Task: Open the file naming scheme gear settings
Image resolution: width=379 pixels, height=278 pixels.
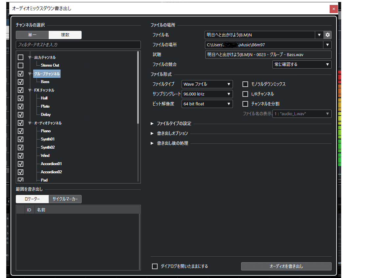Action: [328, 35]
